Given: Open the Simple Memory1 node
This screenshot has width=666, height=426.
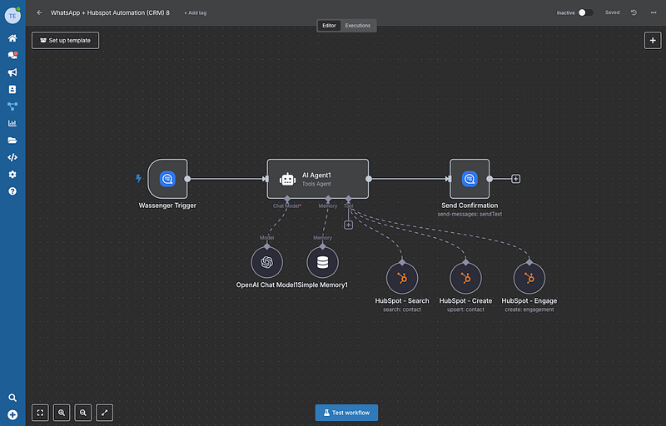Looking at the screenshot, I should coord(322,262).
